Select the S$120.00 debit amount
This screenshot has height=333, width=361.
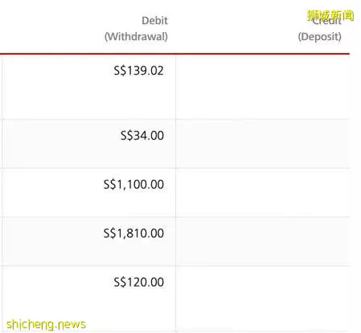[139, 282]
